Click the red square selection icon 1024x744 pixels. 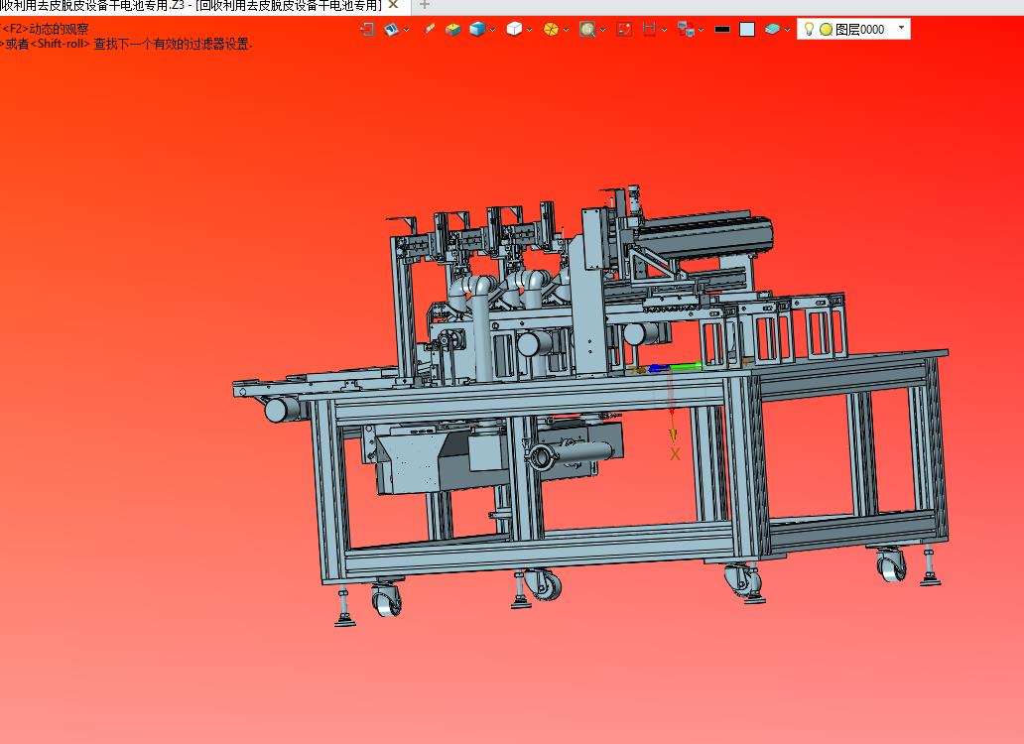(624, 30)
